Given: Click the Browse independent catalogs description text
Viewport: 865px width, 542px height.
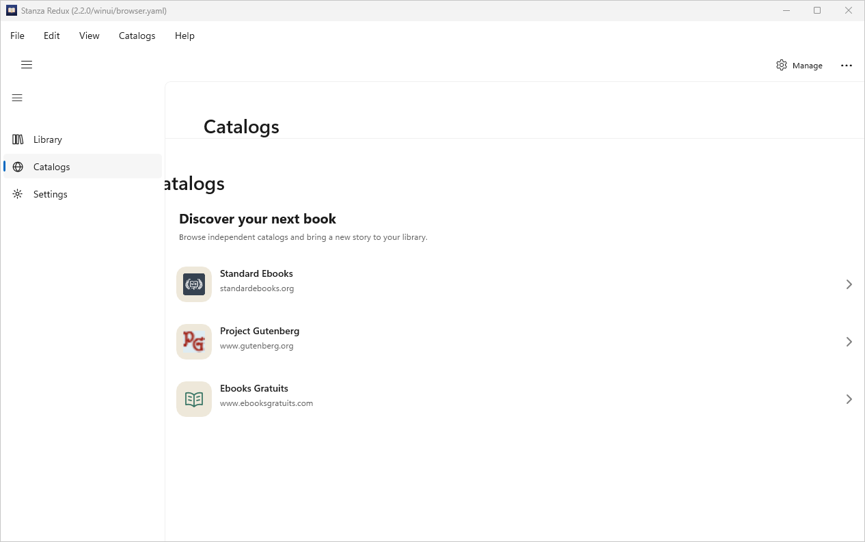Looking at the screenshot, I should pos(303,237).
